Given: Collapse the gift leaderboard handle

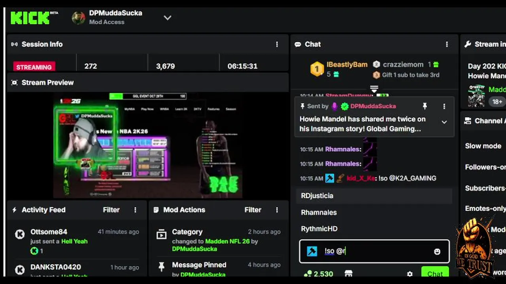Looking at the screenshot, I should pos(374,89).
